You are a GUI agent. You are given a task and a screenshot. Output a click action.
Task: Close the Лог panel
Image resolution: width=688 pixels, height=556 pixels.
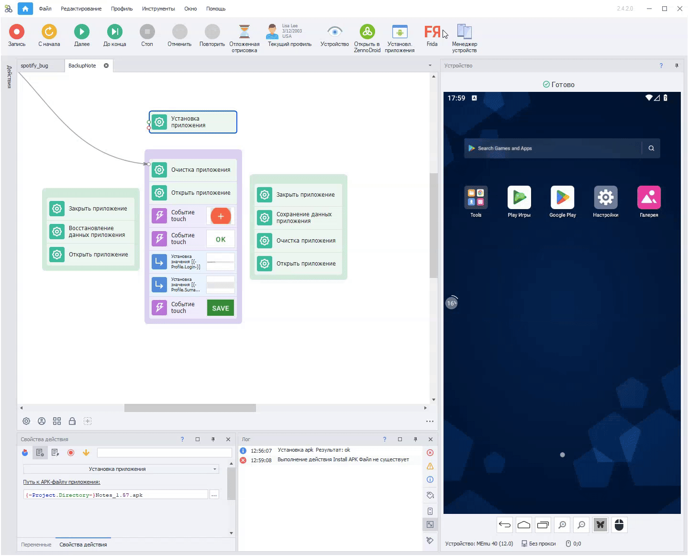click(x=431, y=439)
